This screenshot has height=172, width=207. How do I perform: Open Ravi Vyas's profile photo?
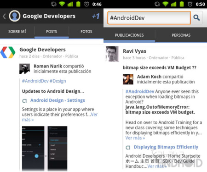pos(112,54)
